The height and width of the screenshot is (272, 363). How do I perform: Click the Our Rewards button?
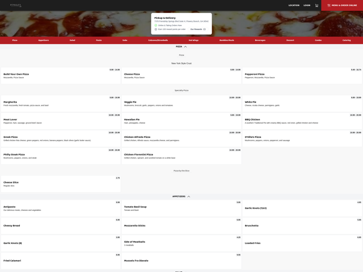198,30
